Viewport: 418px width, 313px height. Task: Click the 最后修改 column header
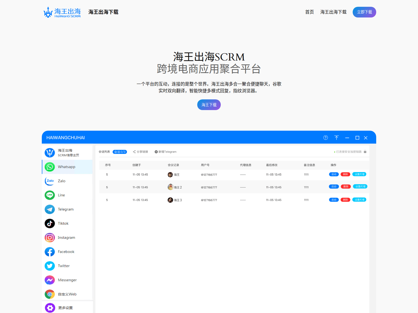coord(272,165)
